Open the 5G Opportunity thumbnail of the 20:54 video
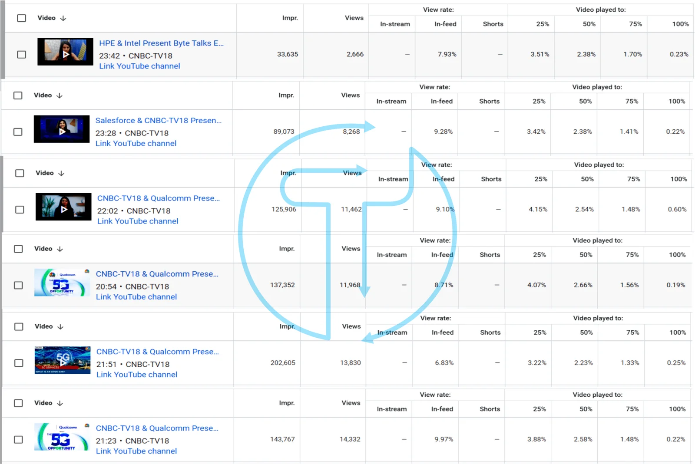The width and height of the screenshot is (695, 464). click(62, 283)
